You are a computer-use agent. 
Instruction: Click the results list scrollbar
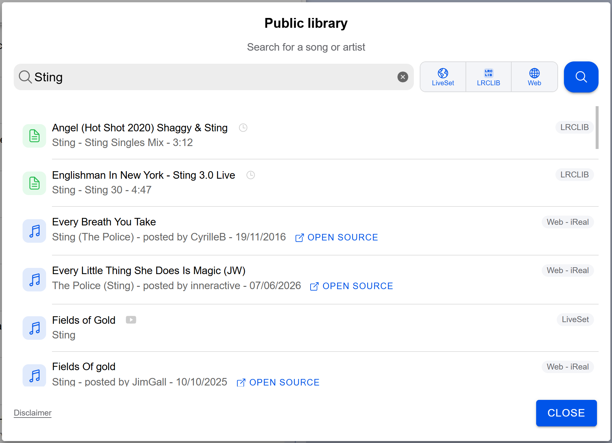tap(597, 127)
